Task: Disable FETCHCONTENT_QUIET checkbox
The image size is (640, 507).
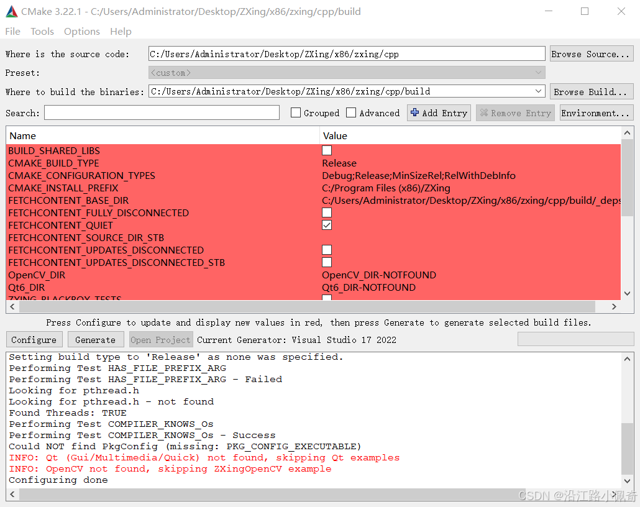Action: click(326, 225)
